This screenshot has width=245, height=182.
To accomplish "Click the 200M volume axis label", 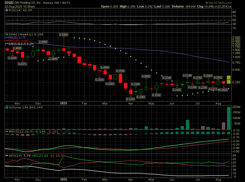I will tap(236, 107).
